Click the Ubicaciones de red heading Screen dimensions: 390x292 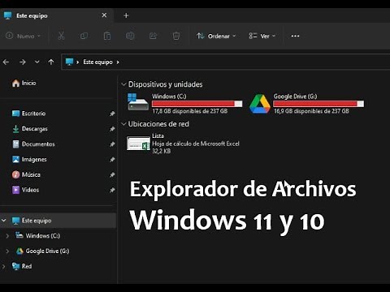158,124
